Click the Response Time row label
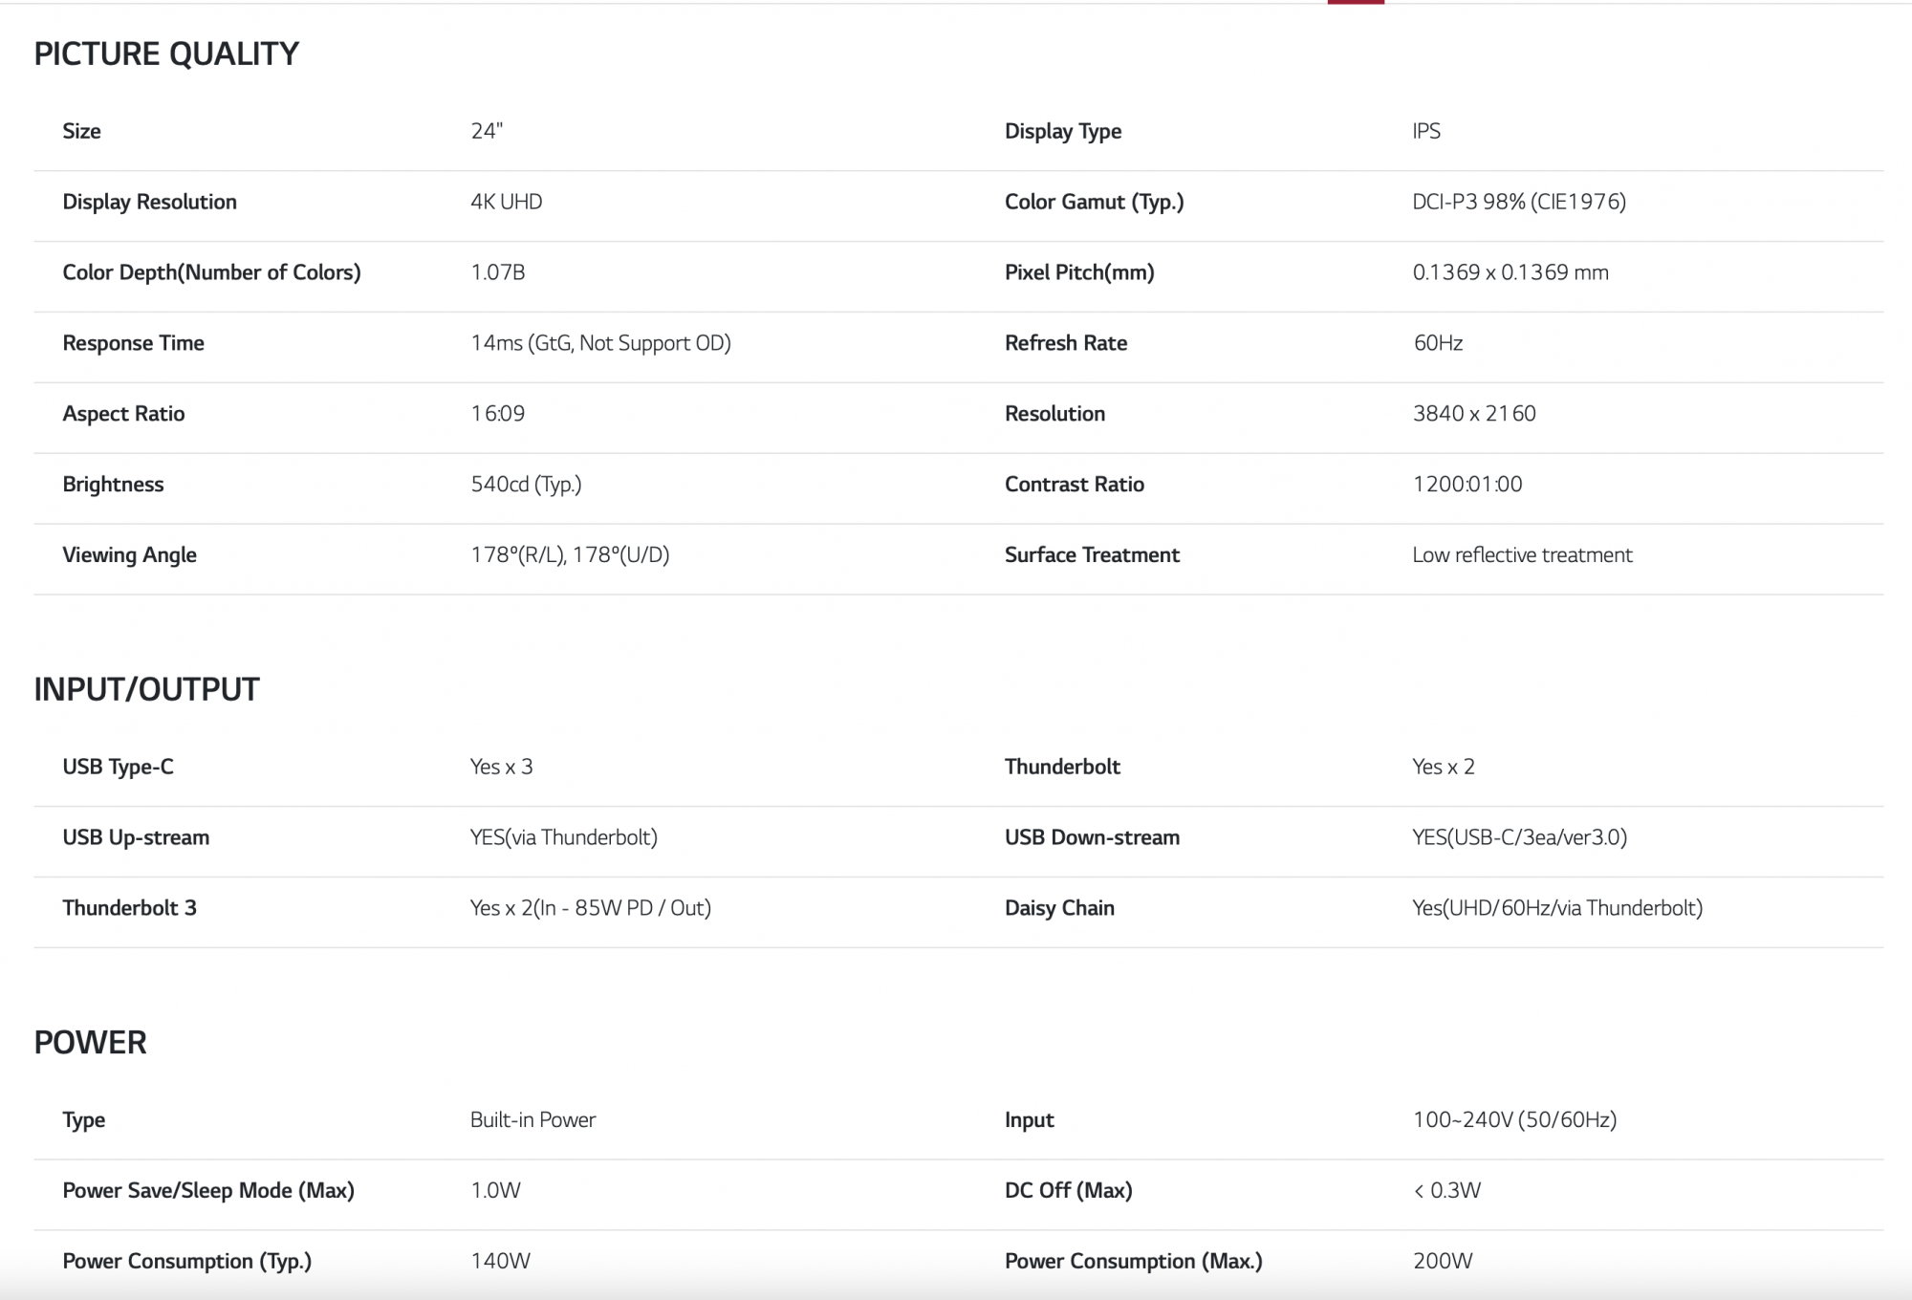Image resolution: width=1912 pixels, height=1300 pixels. click(x=133, y=343)
